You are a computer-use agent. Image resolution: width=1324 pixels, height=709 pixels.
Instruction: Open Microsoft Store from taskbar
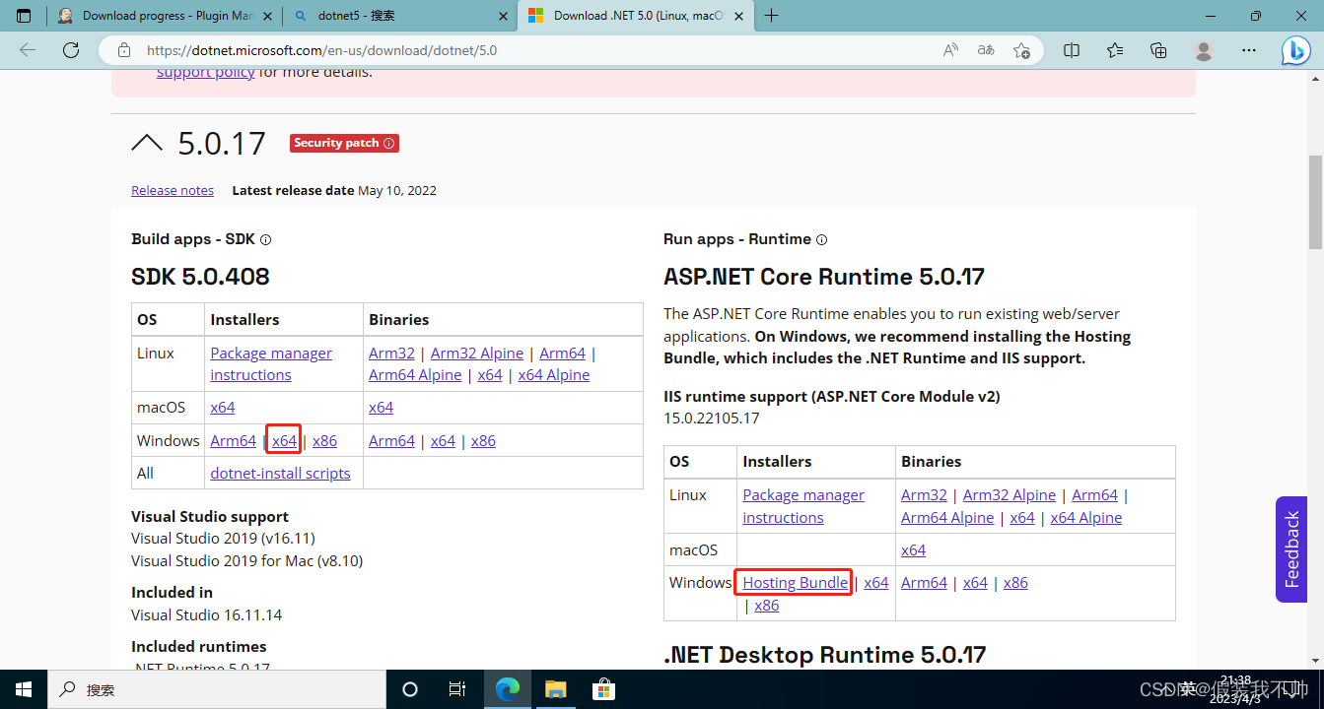pyautogui.click(x=603, y=689)
